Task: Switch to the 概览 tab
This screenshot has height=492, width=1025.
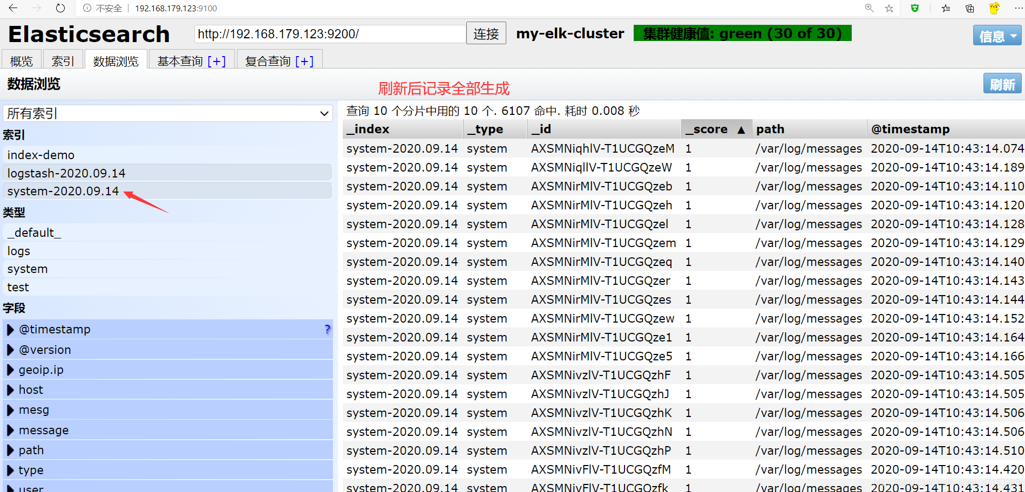Action: point(21,60)
